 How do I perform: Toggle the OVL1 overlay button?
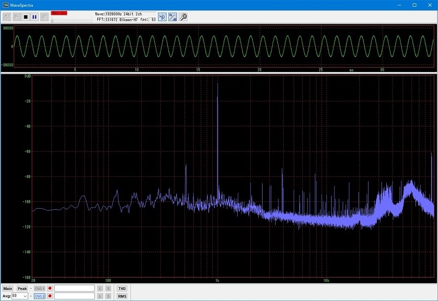pyautogui.click(x=39, y=289)
